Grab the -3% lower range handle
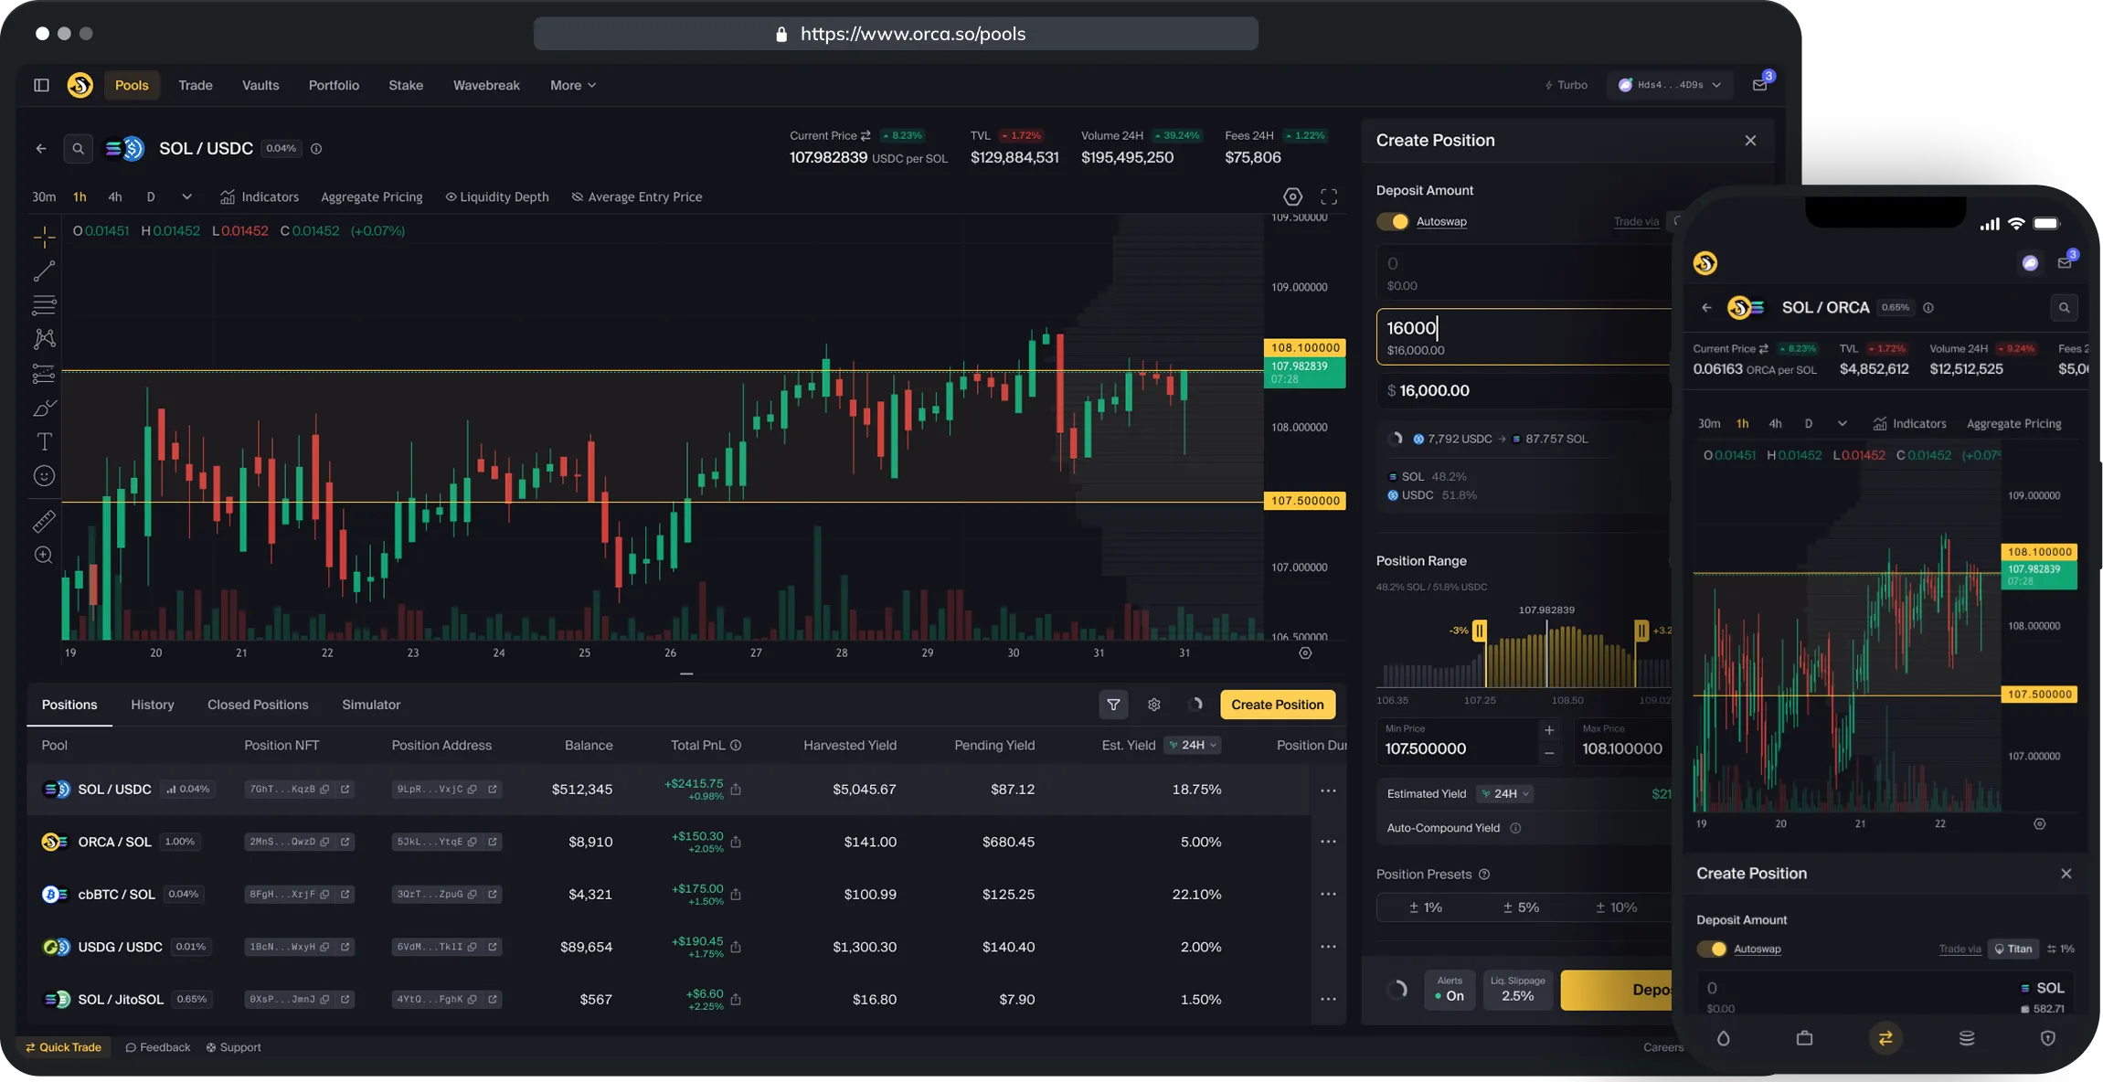This screenshot has height=1082, width=2103. 1479,630
